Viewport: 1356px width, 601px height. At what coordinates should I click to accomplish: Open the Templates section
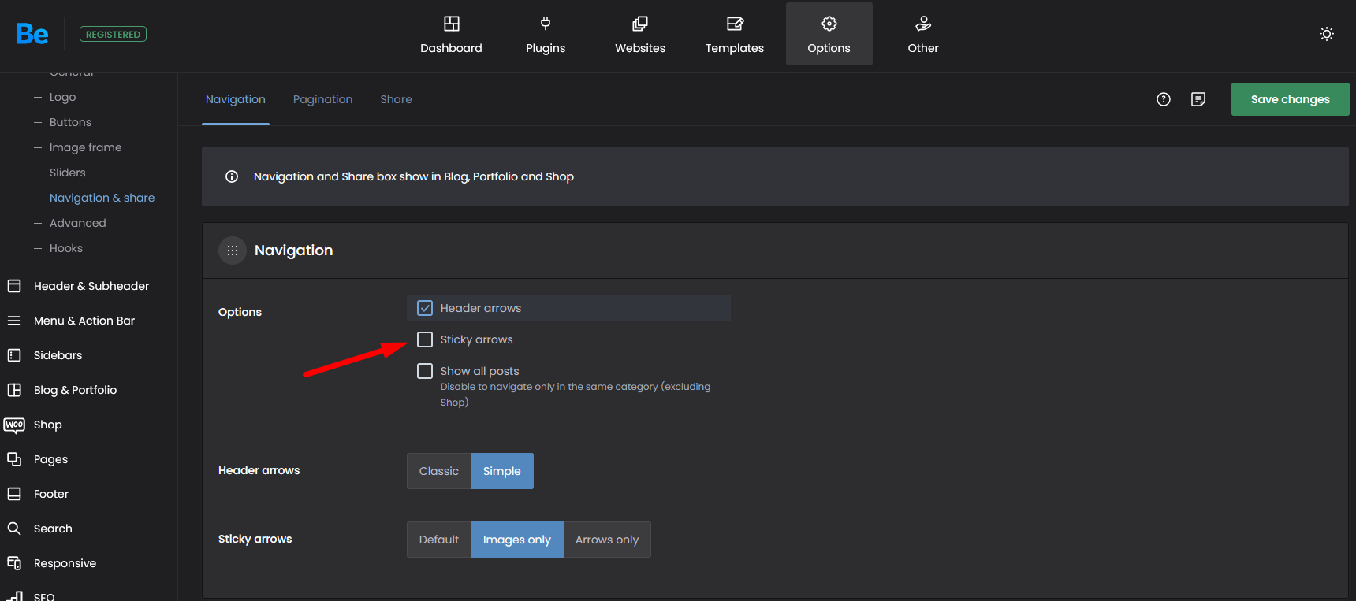tap(735, 34)
